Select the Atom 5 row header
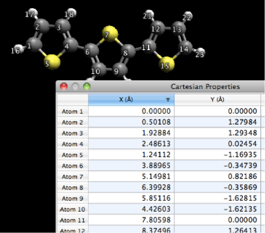 pos(72,155)
